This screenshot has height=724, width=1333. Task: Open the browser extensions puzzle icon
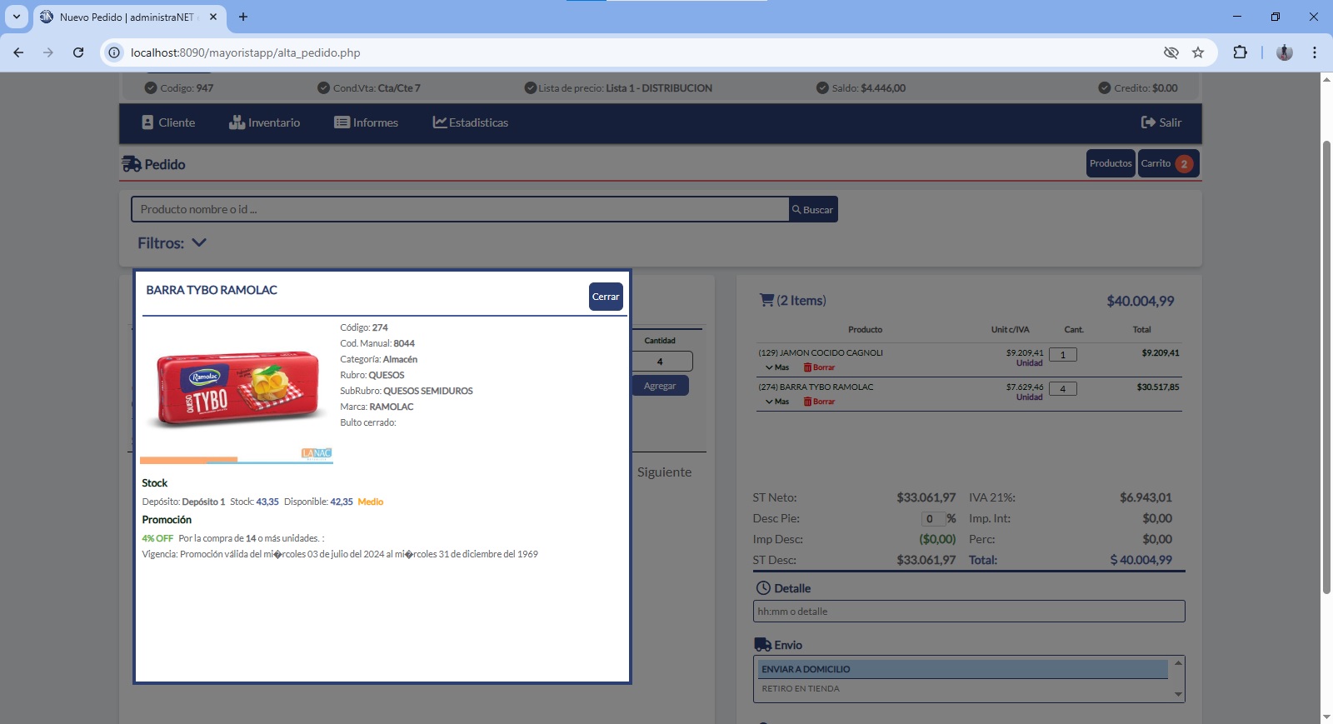[x=1240, y=52]
